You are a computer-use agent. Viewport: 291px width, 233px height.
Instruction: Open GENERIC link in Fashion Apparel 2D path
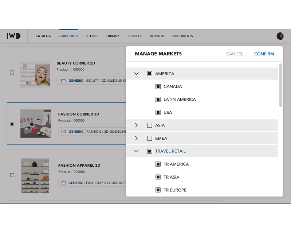click(x=75, y=183)
